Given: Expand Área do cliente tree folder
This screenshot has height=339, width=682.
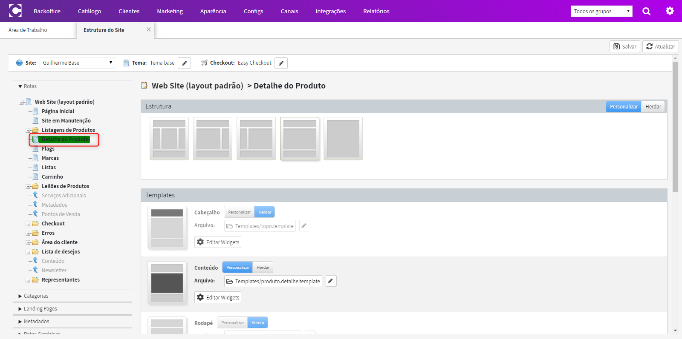Looking at the screenshot, I should tap(28, 243).
